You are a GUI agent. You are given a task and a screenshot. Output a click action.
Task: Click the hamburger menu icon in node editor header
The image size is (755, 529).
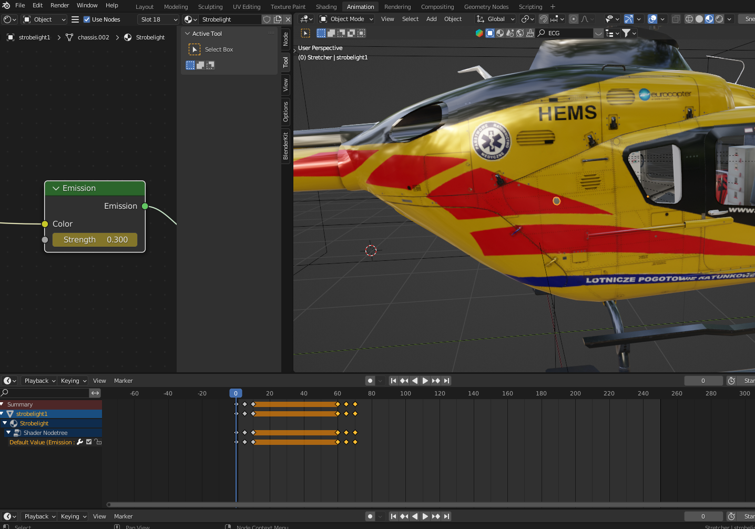pos(75,19)
